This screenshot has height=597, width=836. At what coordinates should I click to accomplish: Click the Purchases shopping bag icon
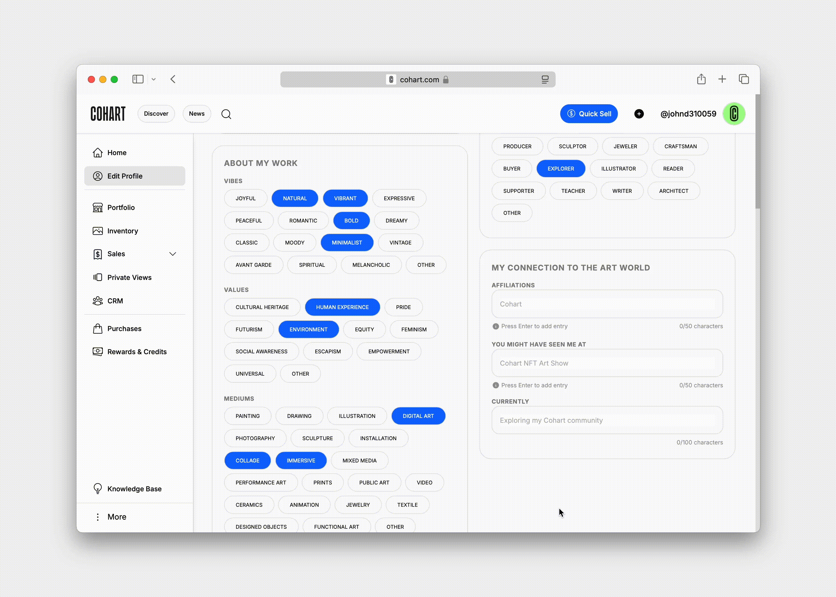(x=98, y=329)
